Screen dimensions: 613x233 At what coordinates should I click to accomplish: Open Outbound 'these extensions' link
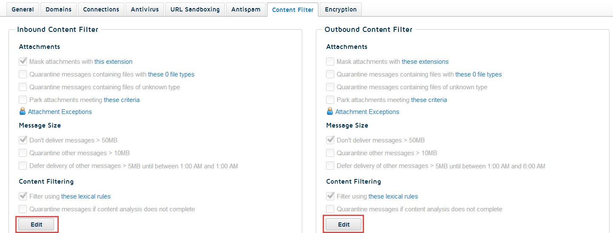425,62
